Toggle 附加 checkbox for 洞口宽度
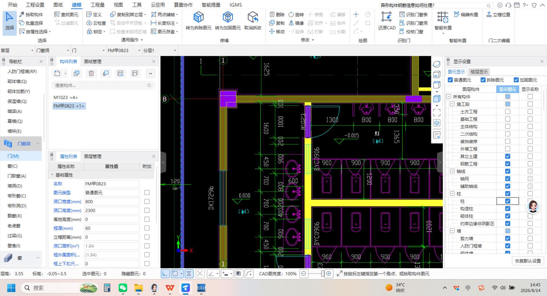The image size is (547, 296). point(147,201)
